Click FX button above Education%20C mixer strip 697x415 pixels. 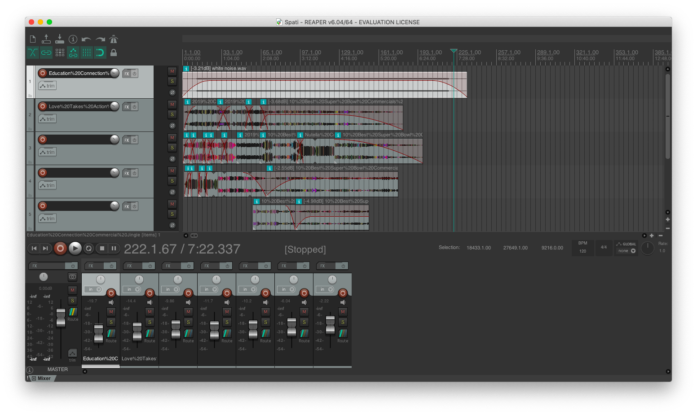95,266
